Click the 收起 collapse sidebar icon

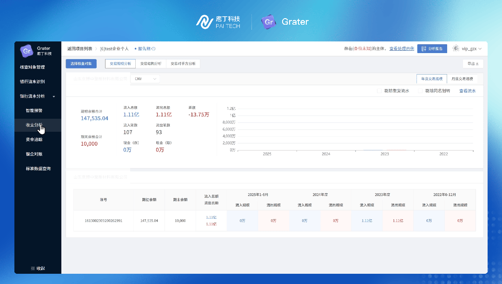point(33,268)
